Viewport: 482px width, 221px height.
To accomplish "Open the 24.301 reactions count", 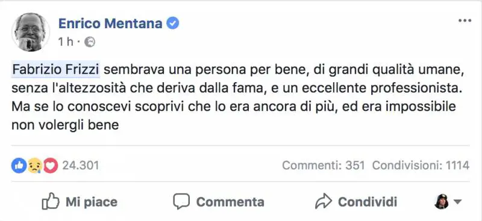I will (81, 166).
